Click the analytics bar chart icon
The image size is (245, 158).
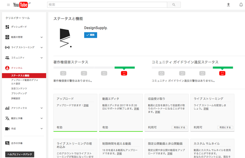click(x=7, y=108)
